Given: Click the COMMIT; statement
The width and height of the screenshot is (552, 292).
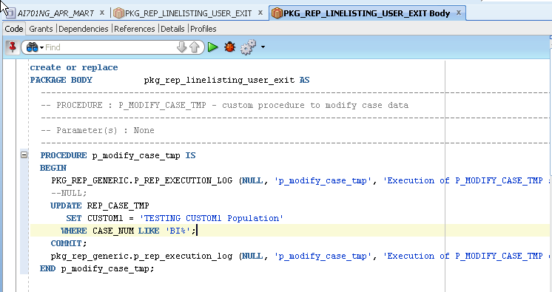Looking at the screenshot, I should tap(69, 243).
